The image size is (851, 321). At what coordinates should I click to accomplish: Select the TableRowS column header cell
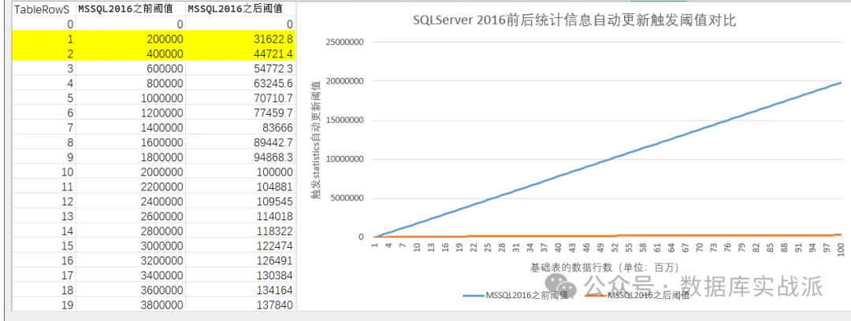click(43, 9)
